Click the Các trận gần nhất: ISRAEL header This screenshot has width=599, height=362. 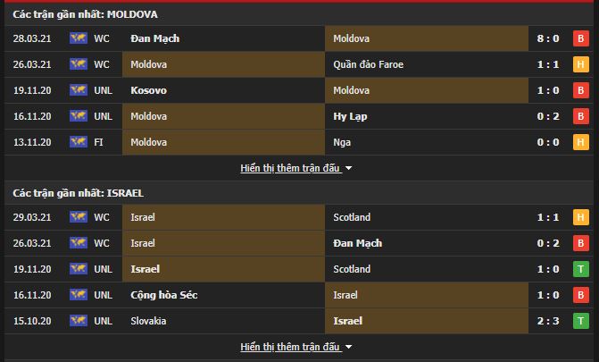tap(79, 193)
